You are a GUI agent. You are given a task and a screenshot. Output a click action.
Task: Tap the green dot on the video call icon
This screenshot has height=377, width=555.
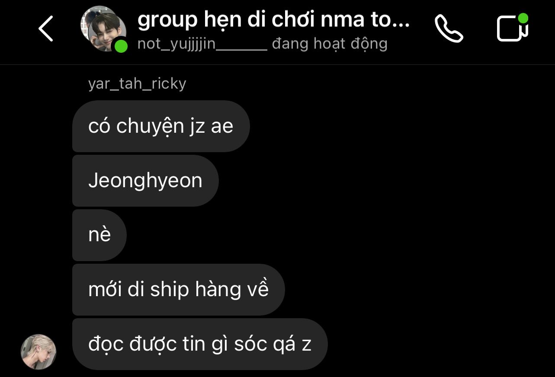tap(523, 18)
